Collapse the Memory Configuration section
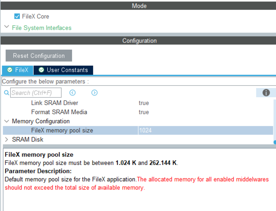This screenshot has width=276, height=211. coord(6,121)
